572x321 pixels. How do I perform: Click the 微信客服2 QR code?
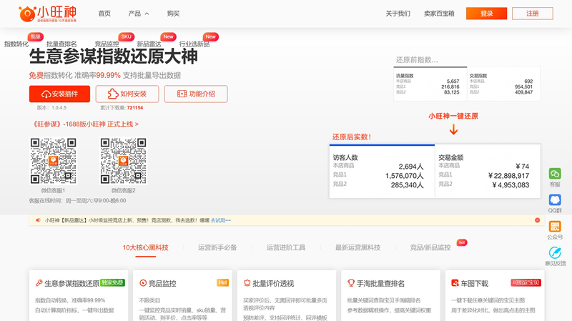point(123,161)
